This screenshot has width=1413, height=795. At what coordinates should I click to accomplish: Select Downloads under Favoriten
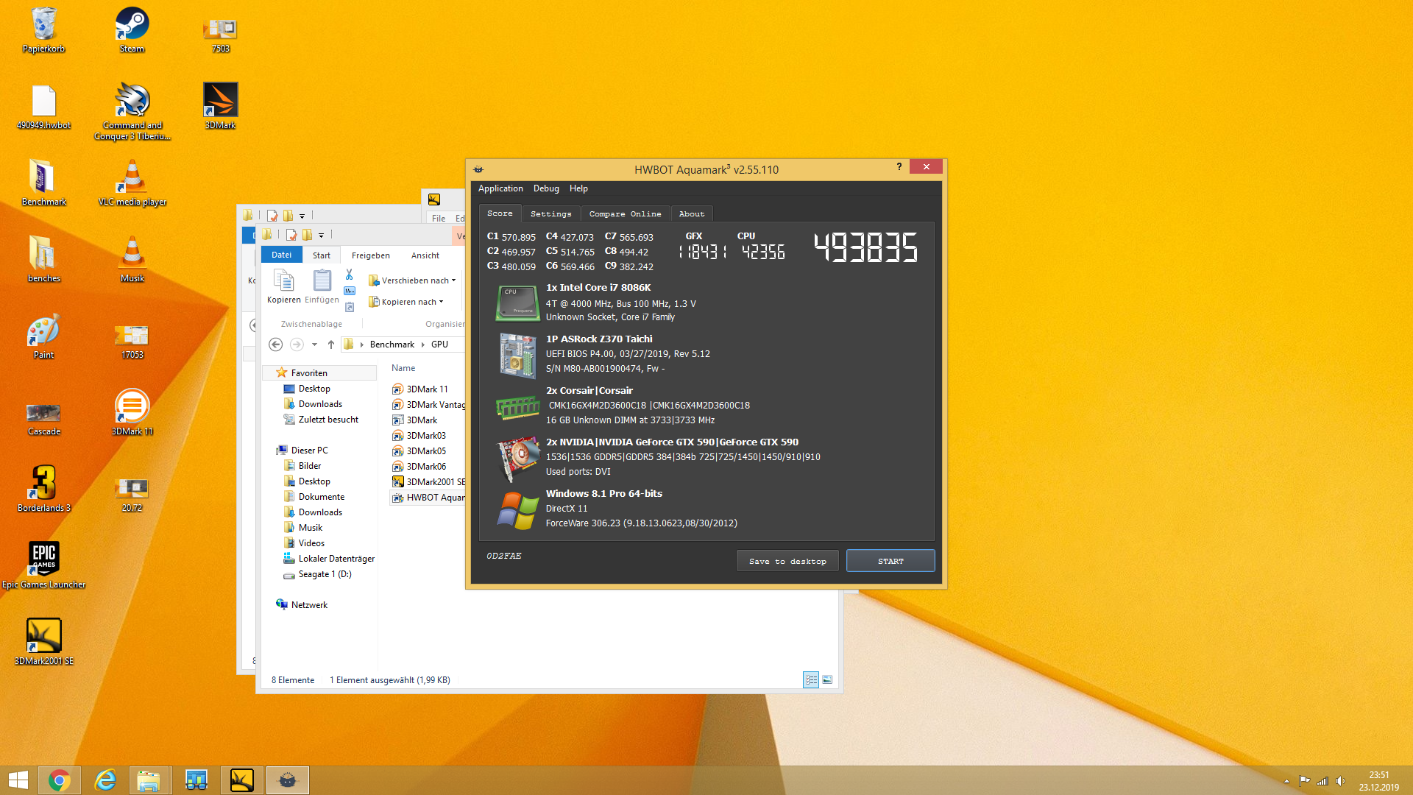coord(320,404)
